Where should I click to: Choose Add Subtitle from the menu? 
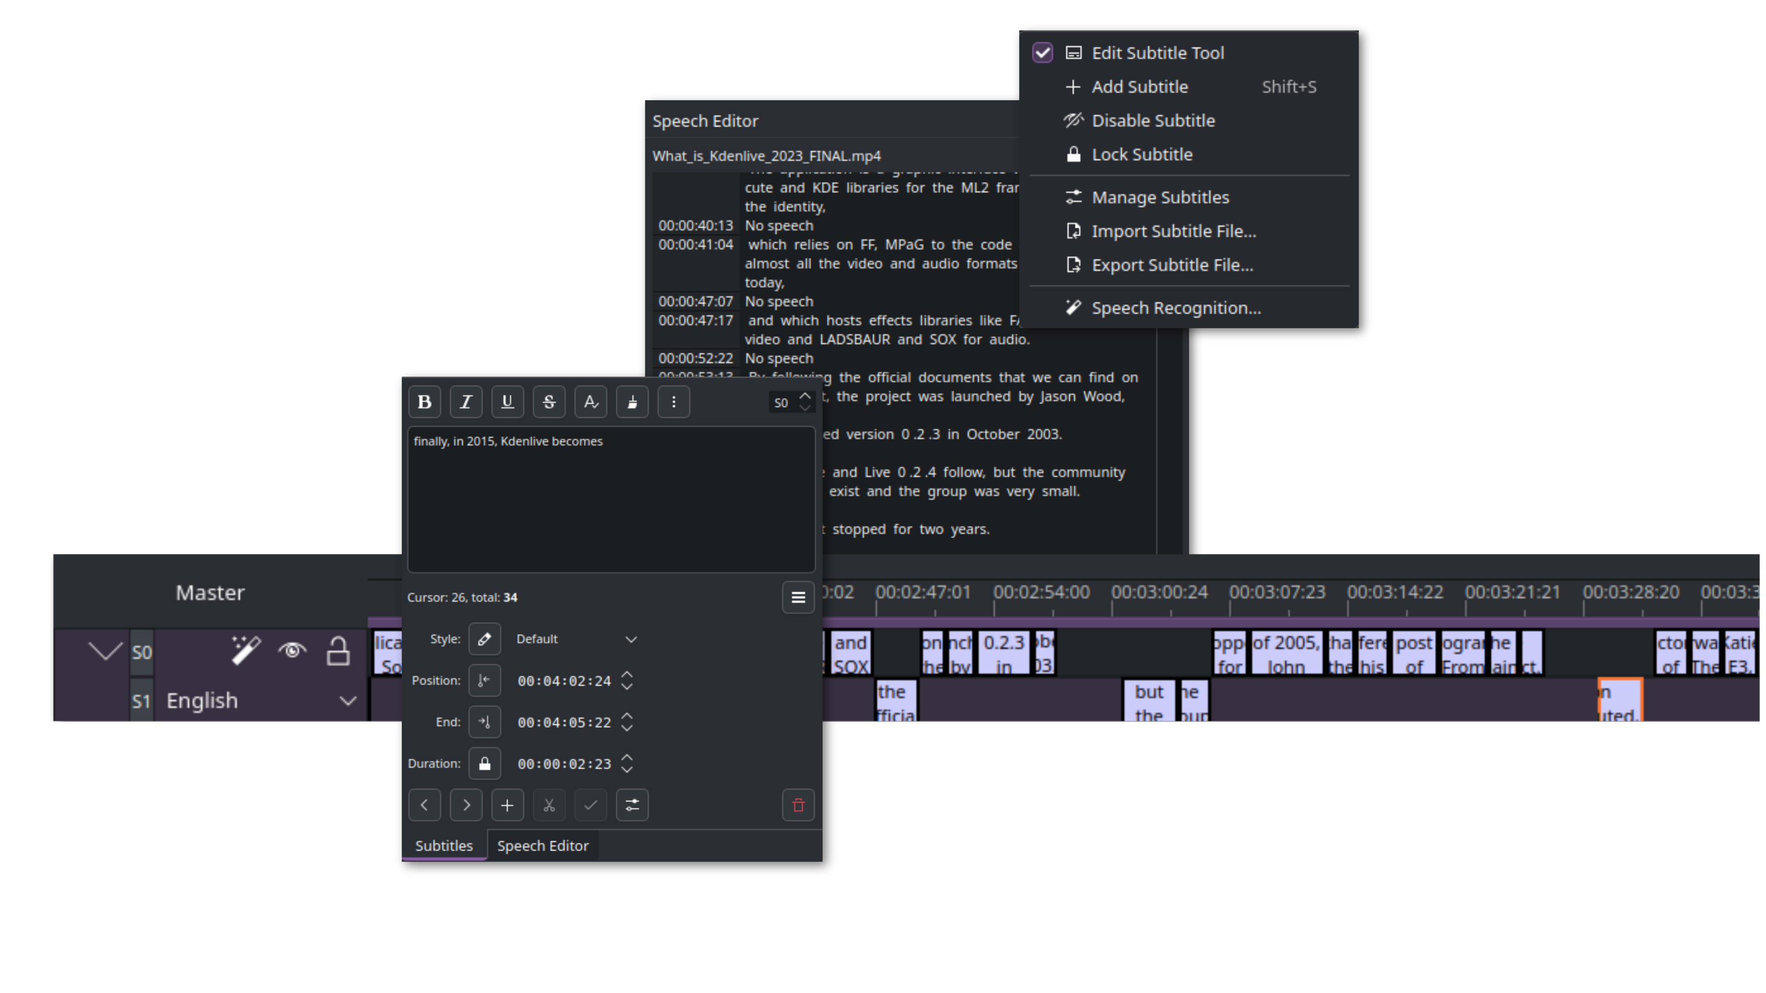(1189, 87)
